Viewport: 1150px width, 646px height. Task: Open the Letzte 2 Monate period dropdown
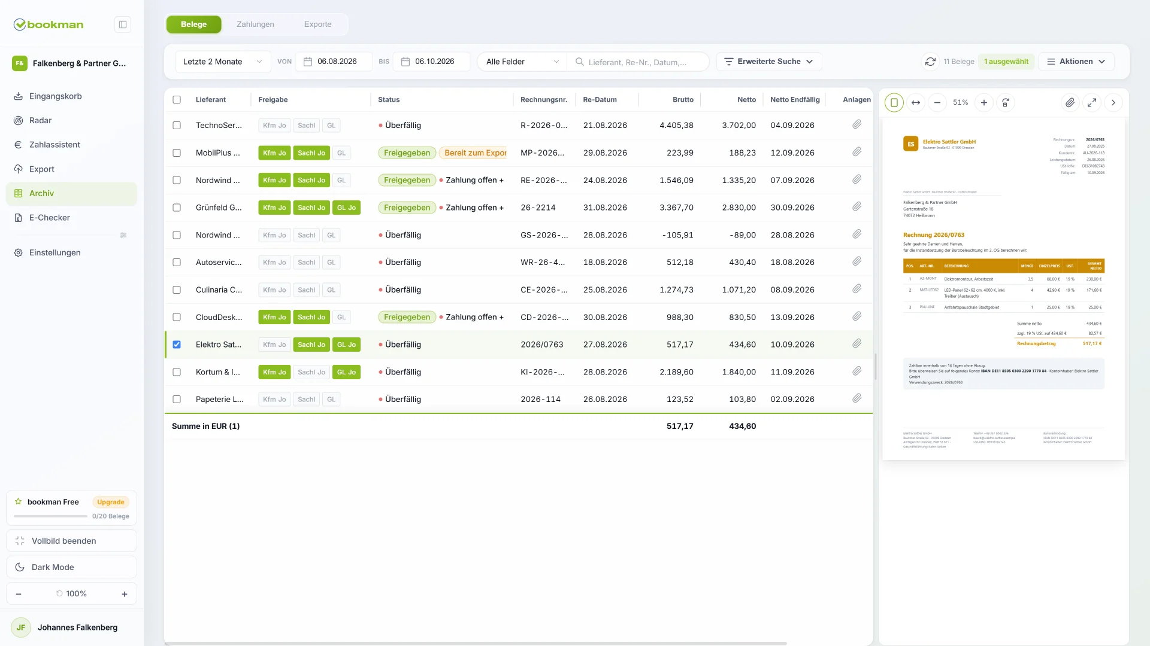(x=223, y=62)
